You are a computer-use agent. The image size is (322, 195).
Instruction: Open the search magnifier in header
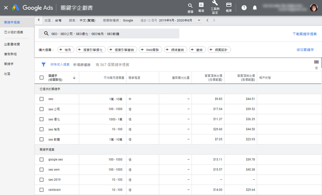tap(190, 6)
